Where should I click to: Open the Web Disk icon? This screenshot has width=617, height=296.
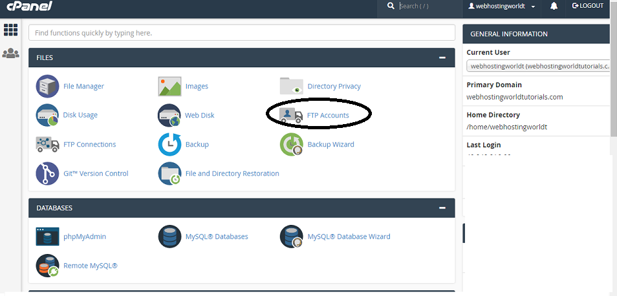click(169, 115)
